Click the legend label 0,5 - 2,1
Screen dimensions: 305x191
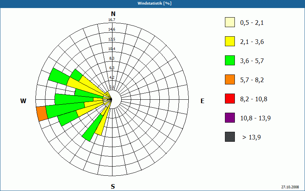coord(252,23)
